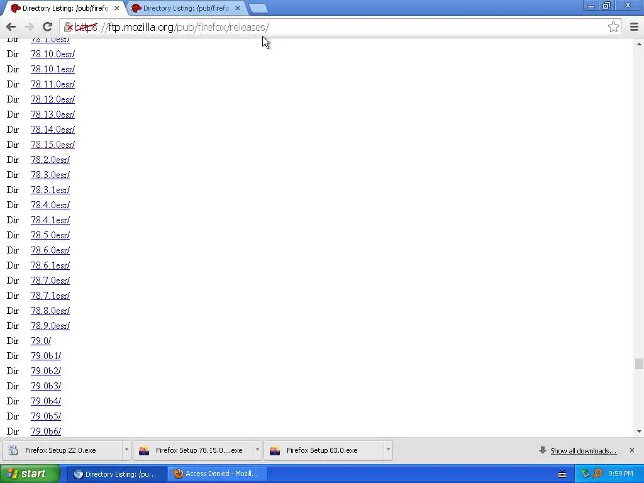Viewport: 644px width, 483px height.
Task: Open the 78.7.0esr/ directory
Action: click(x=50, y=280)
